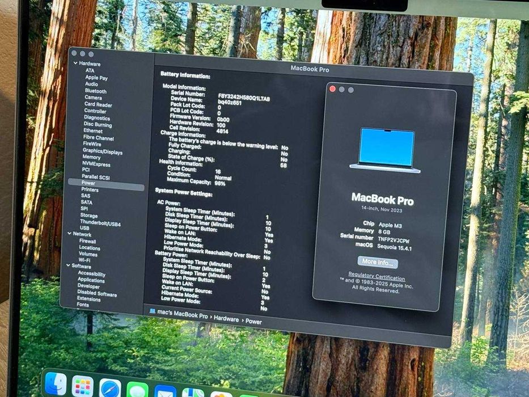Select Camera in the sidebar
This screenshot has width=529, height=397.
(93, 98)
